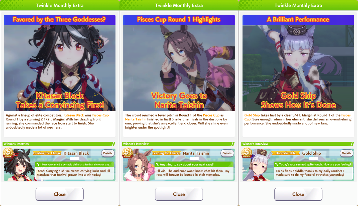Click microphone icon beside Gold Ship's question
358x206 pixels.
click(x=276, y=164)
